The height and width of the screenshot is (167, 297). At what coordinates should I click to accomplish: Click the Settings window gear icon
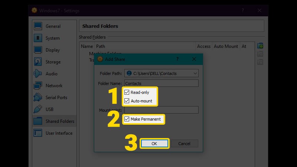click(x=34, y=10)
